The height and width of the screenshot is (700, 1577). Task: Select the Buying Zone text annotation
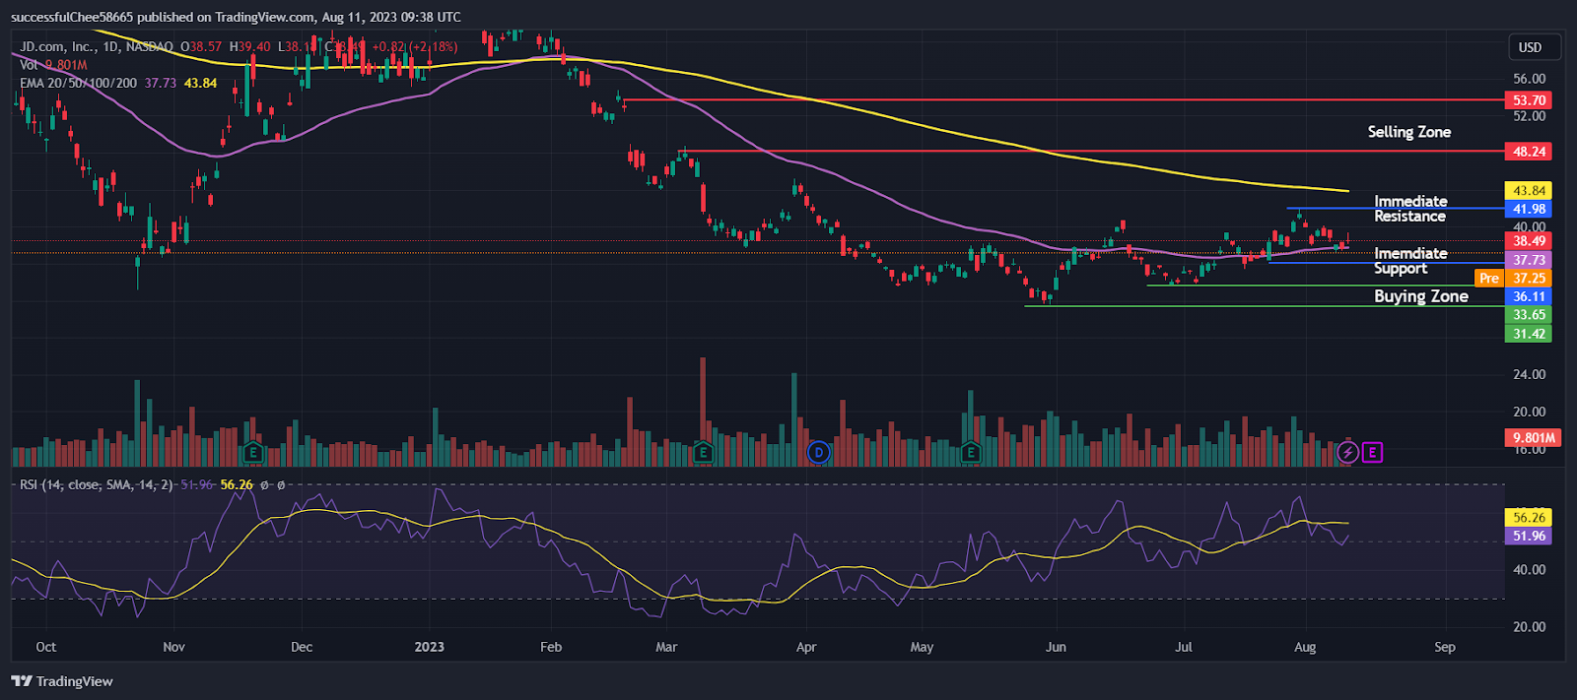point(1421,296)
